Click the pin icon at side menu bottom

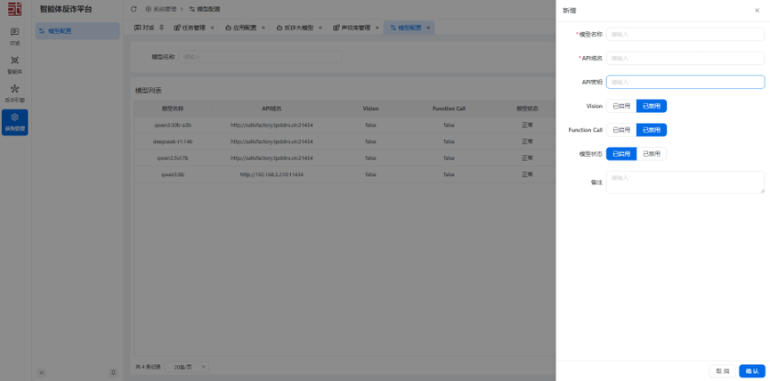(x=113, y=373)
